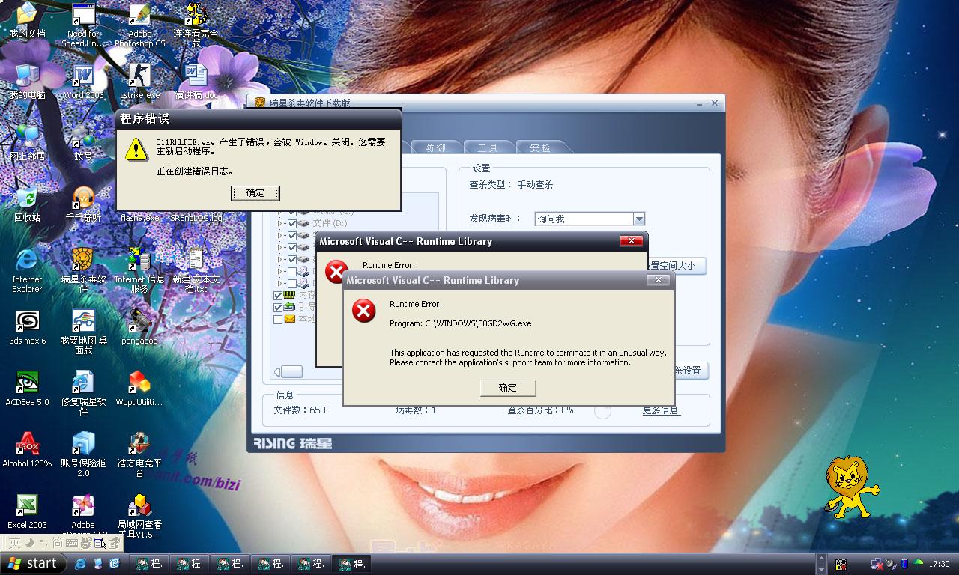
Task: Open 我的电脑 desktop icon
Action: 27,81
